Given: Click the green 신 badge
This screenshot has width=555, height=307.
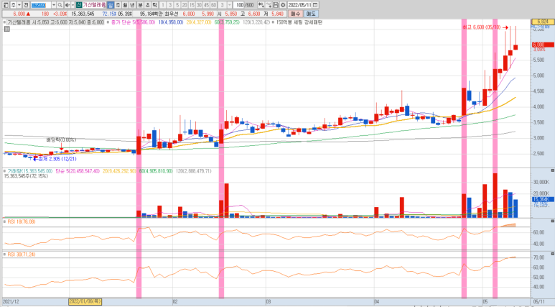Looking at the screenshot, I should point(78,5).
